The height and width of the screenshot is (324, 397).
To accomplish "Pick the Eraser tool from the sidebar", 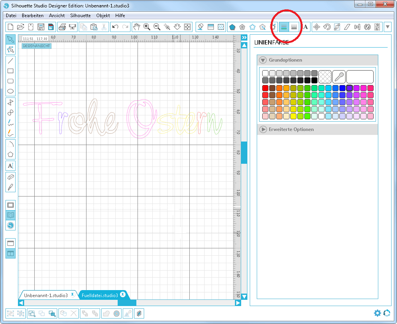I will pos(10,177).
